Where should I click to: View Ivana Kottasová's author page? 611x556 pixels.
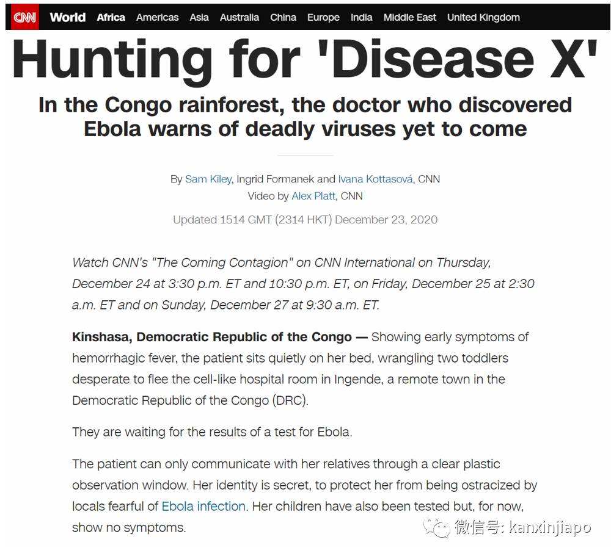coord(375,179)
